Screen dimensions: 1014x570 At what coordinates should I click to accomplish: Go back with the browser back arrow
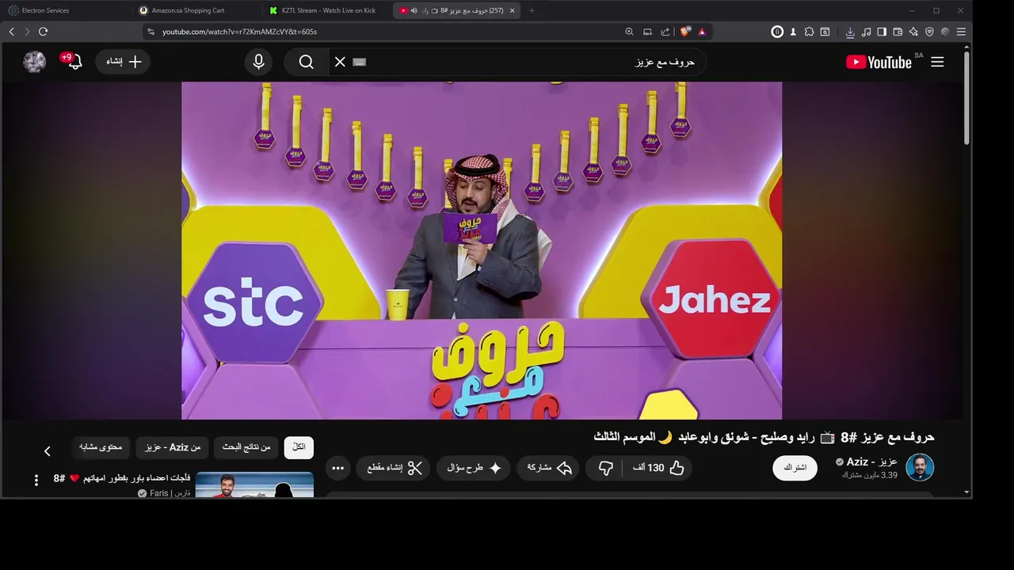[x=11, y=32]
